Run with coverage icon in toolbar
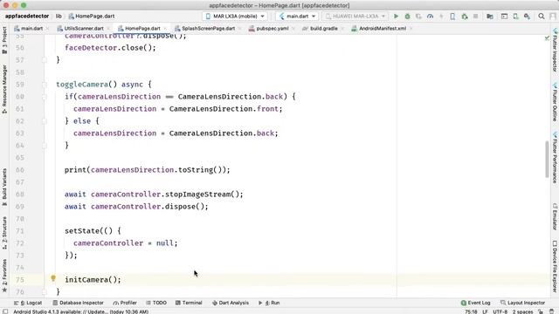559x314 pixels. tap(418, 16)
